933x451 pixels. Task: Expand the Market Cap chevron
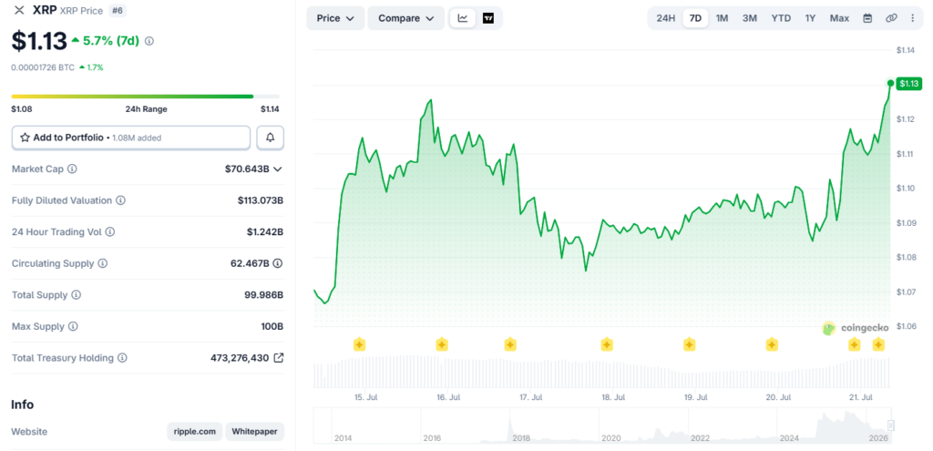(x=277, y=169)
